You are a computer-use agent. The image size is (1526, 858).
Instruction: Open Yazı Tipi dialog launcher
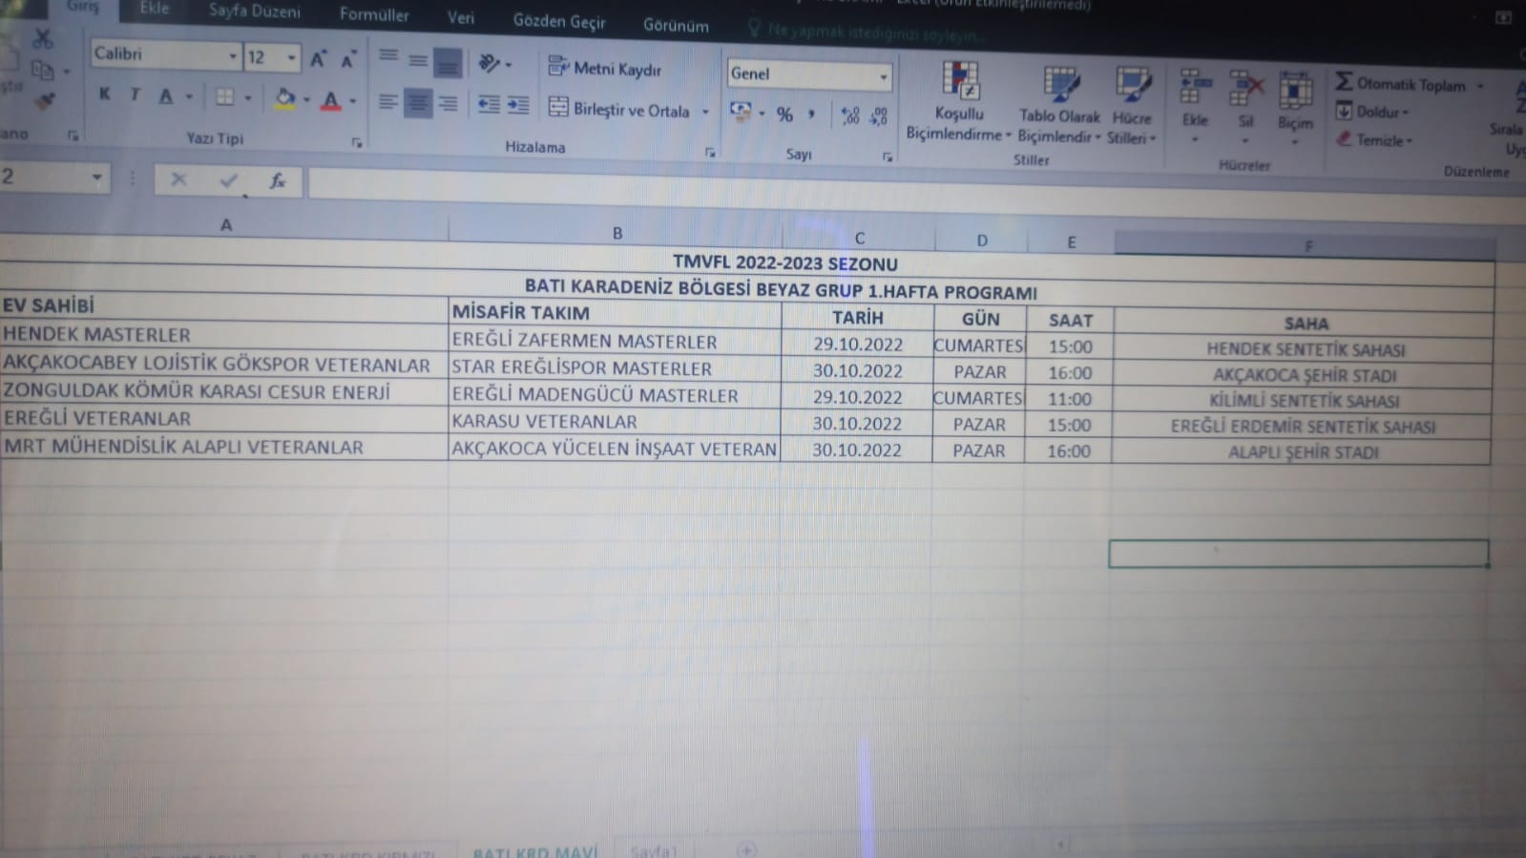tap(357, 143)
